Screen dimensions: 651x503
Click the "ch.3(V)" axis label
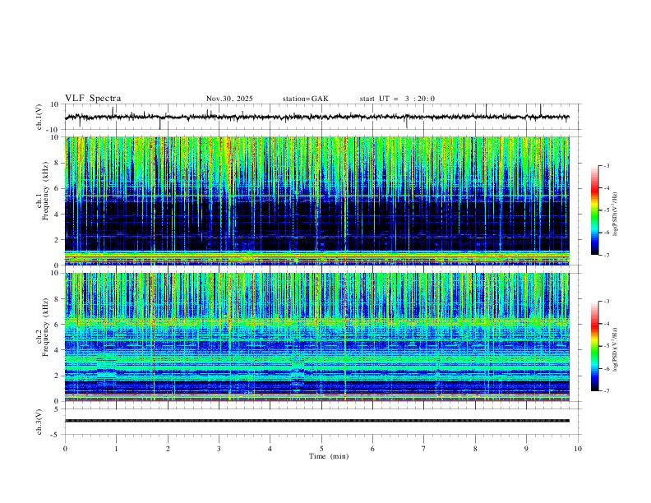click(39, 422)
